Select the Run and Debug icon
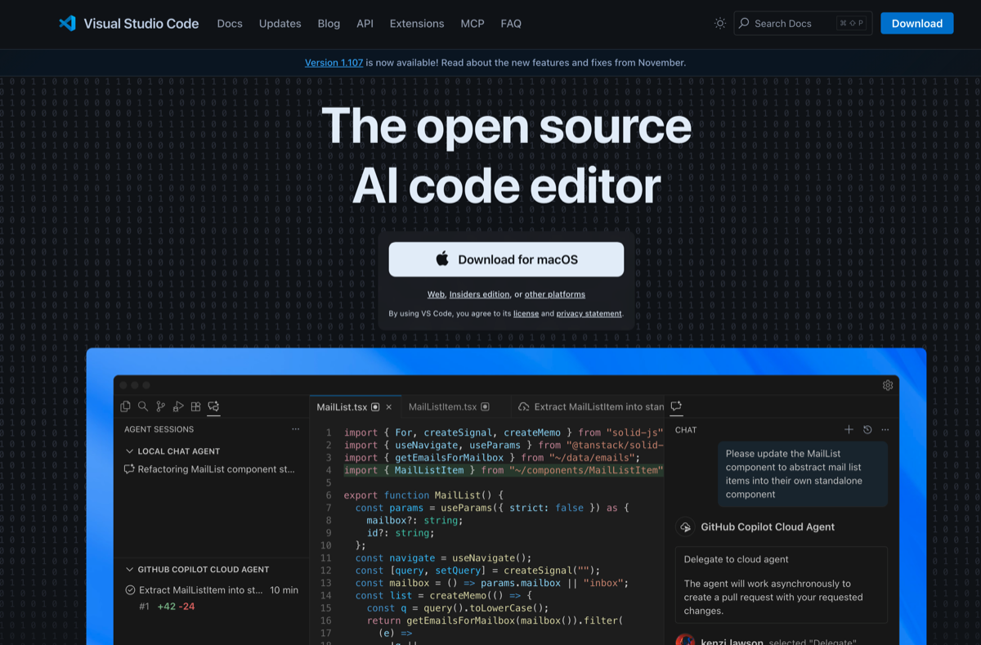This screenshot has width=981, height=645. [x=178, y=406]
